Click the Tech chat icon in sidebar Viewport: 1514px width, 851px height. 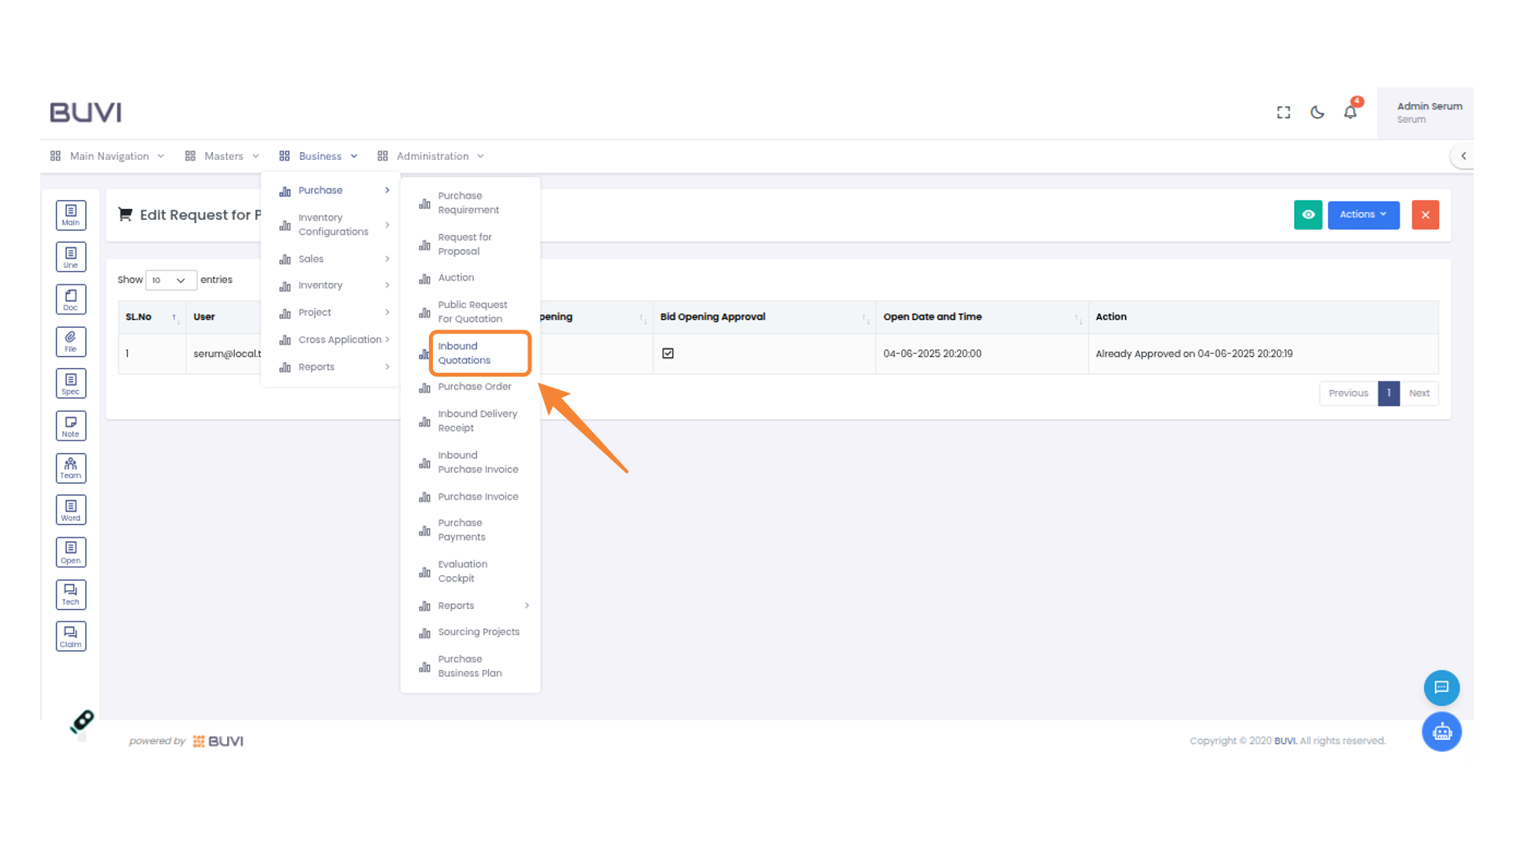tap(71, 594)
